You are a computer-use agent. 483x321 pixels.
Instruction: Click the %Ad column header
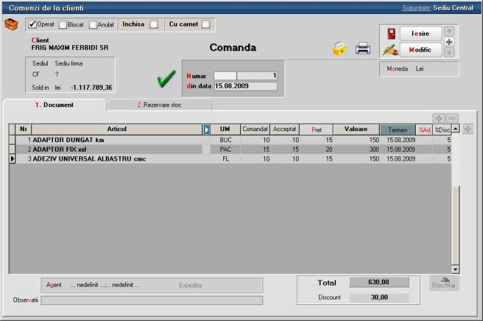click(424, 130)
